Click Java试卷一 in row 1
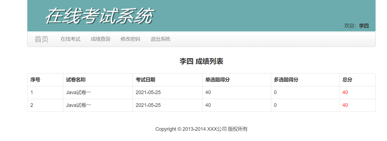 pyautogui.click(x=79, y=92)
